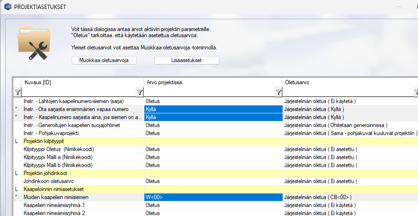The width and height of the screenshot is (418, 216).
Task: Collapse the Projektin kilpityypit group row
Action: [x=17, y=141]
